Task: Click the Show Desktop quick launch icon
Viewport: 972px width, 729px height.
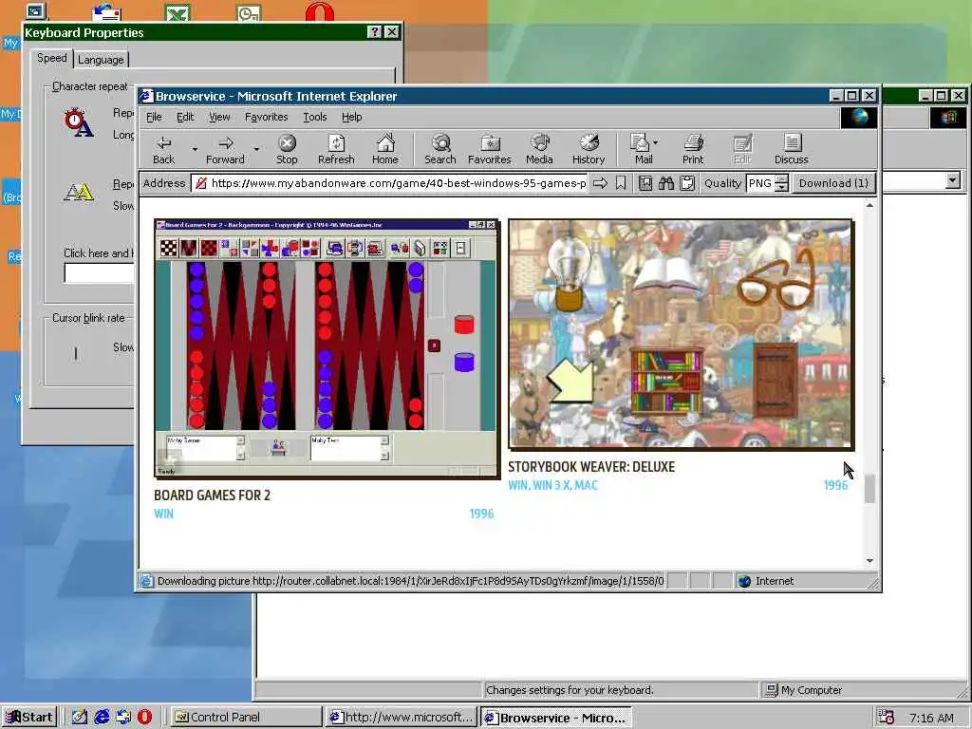Action: [80, 717]
